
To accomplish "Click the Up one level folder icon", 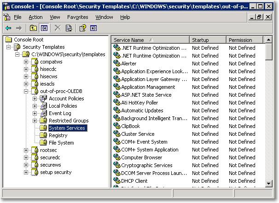I will point(33,28).
